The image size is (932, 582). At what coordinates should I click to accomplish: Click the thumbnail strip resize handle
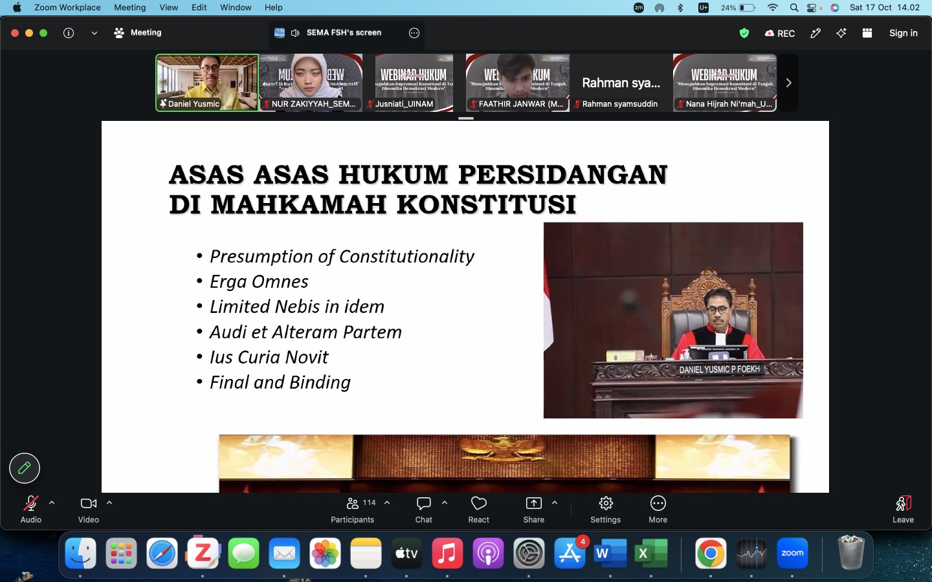(x=466, y=118)
